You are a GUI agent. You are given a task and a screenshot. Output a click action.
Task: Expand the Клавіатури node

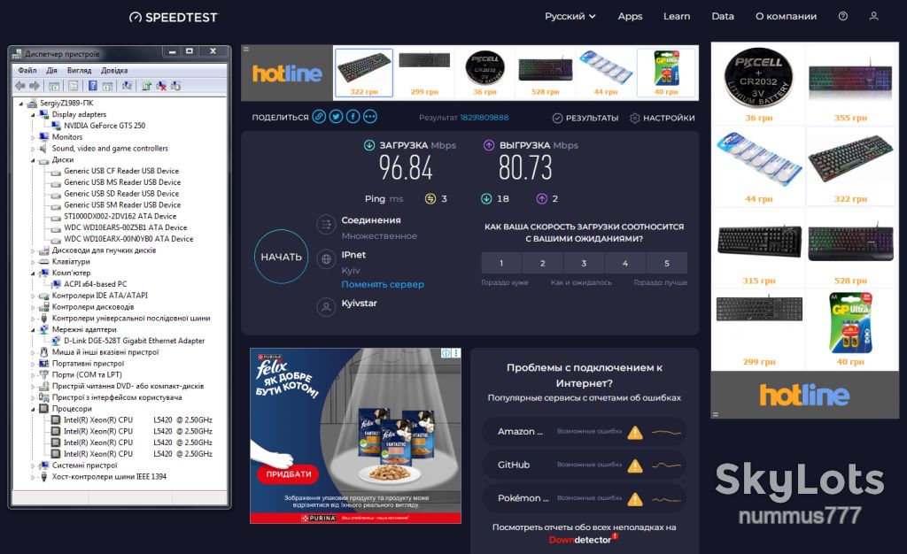[x=33, y=262]
